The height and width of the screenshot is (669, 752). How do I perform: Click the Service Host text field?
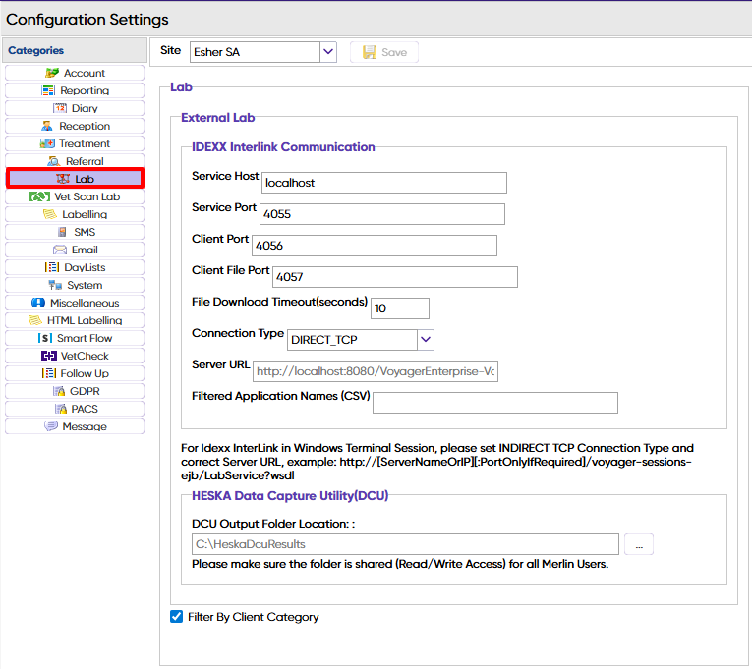383,183
